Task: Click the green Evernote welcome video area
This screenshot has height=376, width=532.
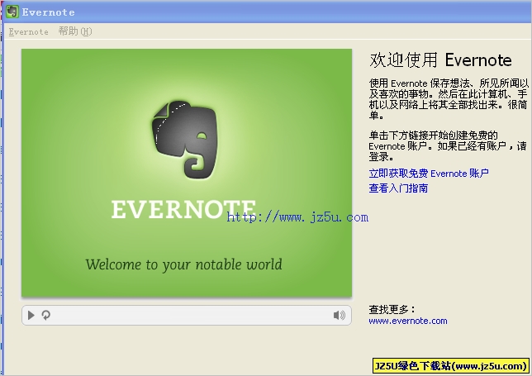Action: 187,173
